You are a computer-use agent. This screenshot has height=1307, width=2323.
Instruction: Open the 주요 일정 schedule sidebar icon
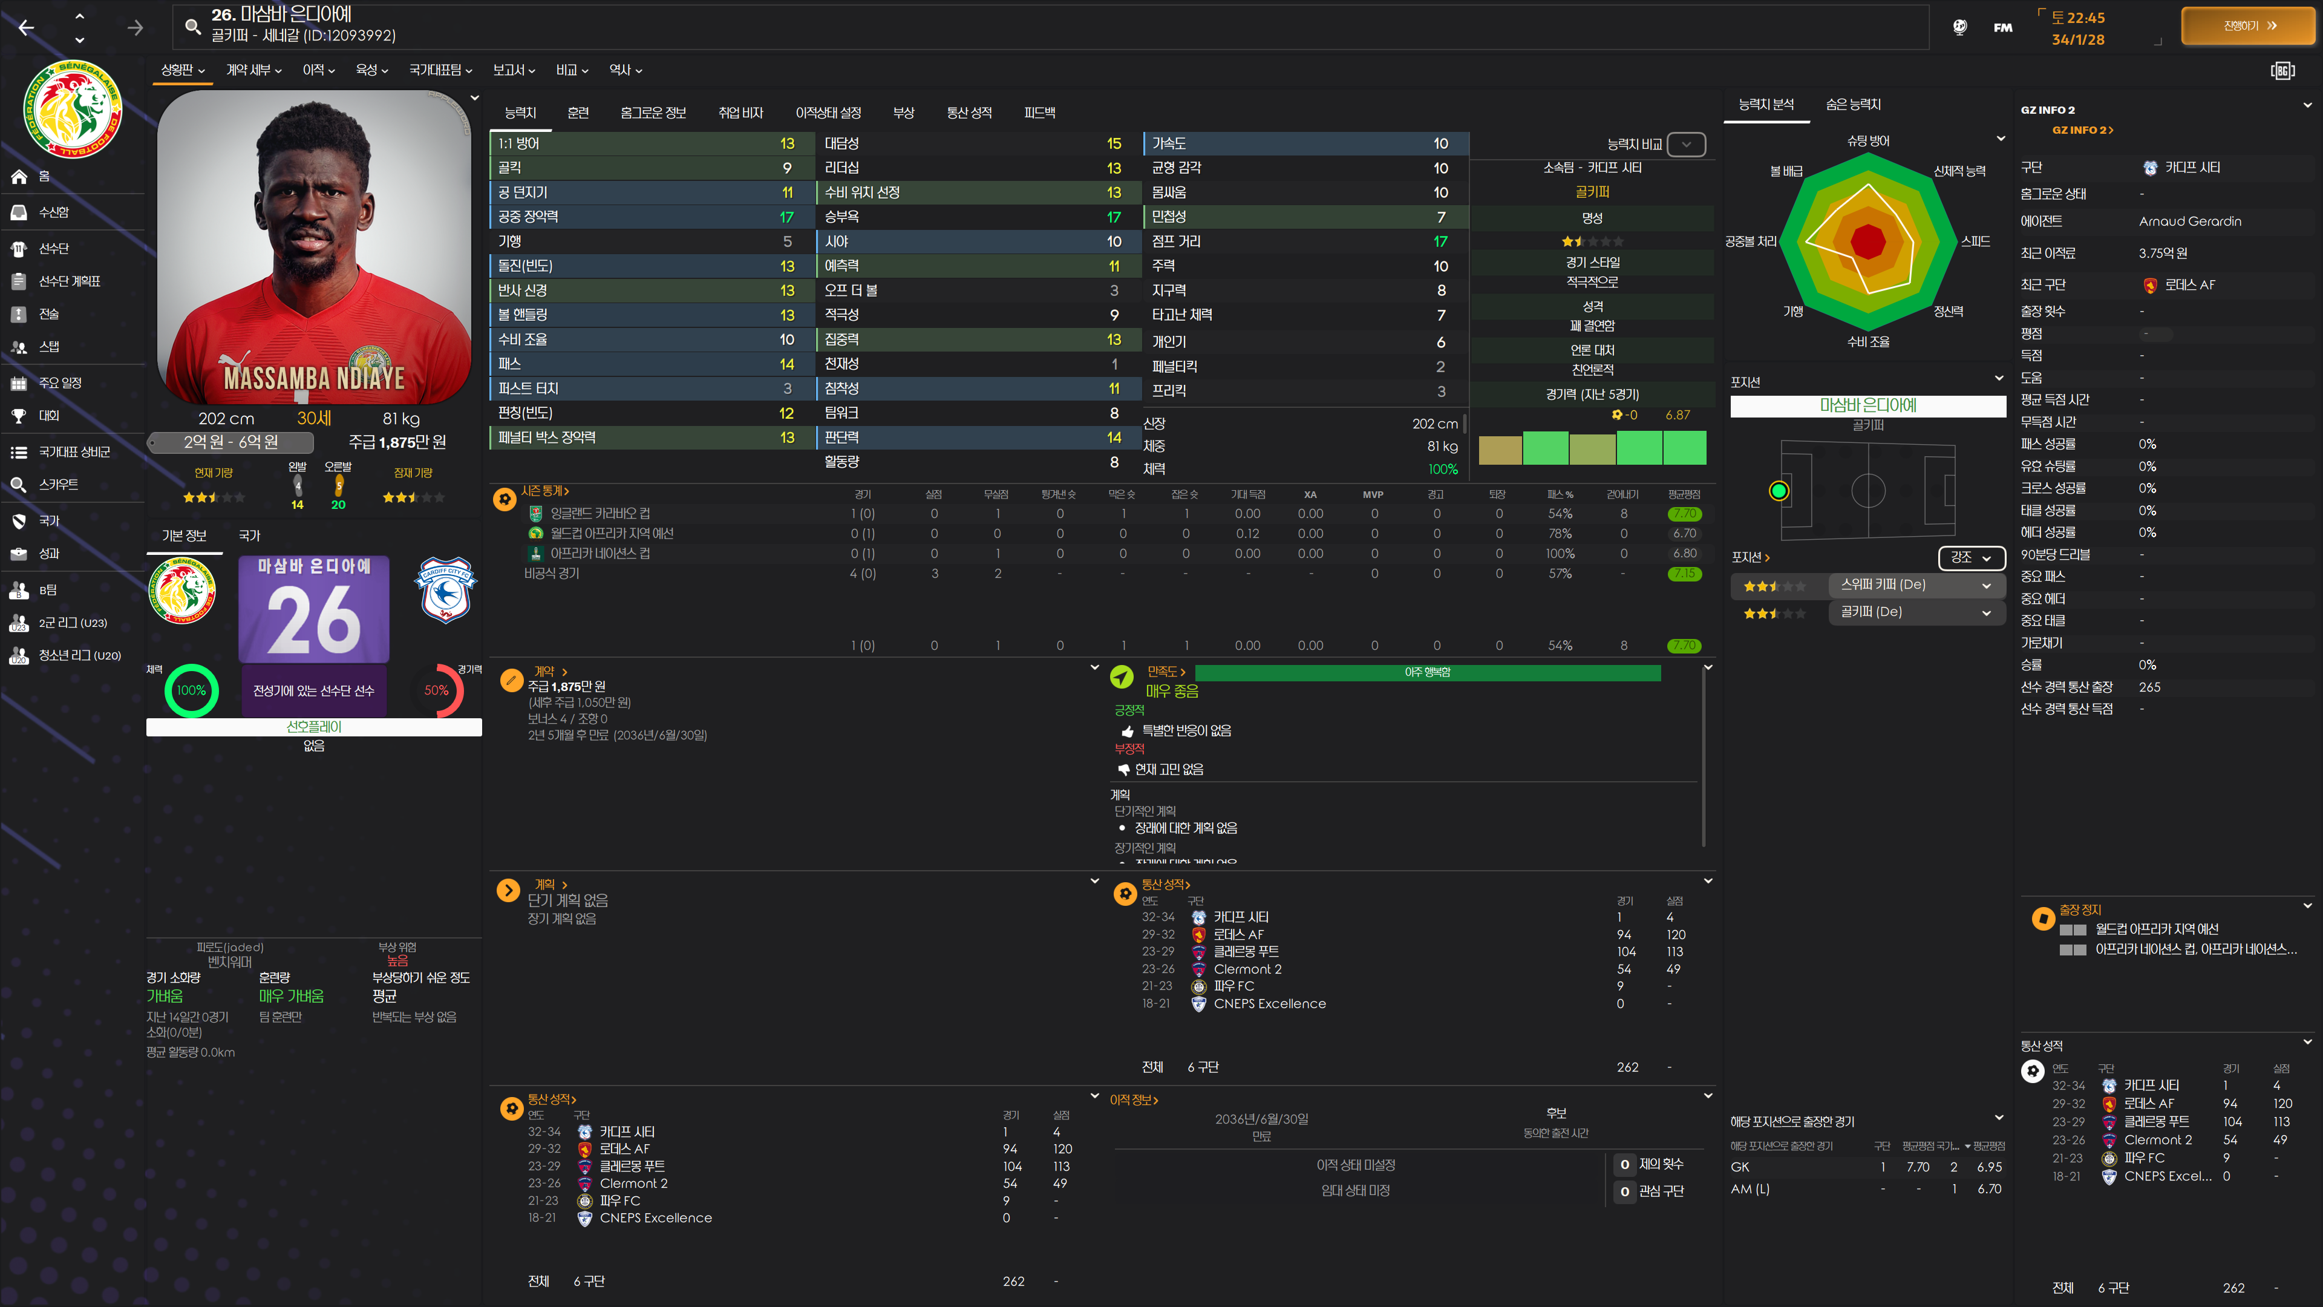19,384
